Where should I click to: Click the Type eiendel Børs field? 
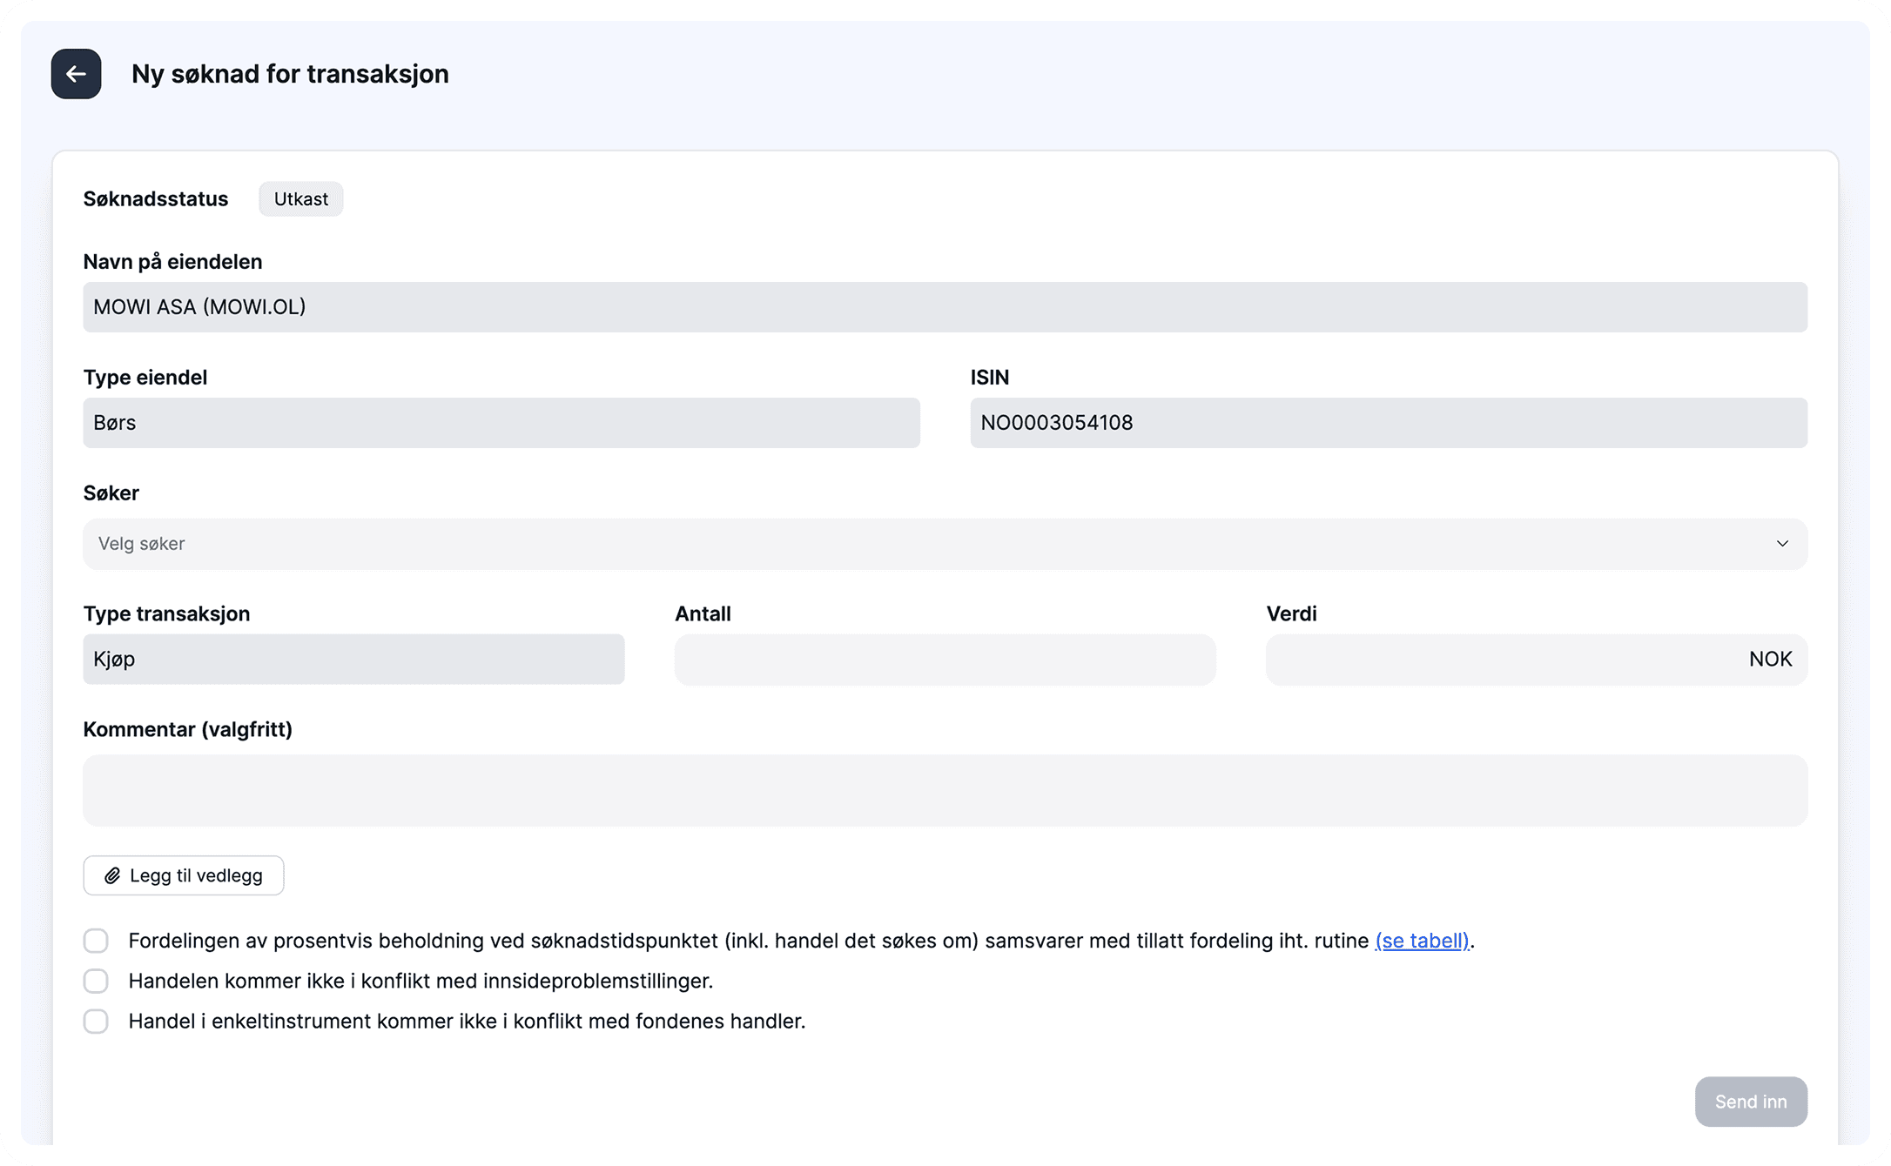[501, 423]
